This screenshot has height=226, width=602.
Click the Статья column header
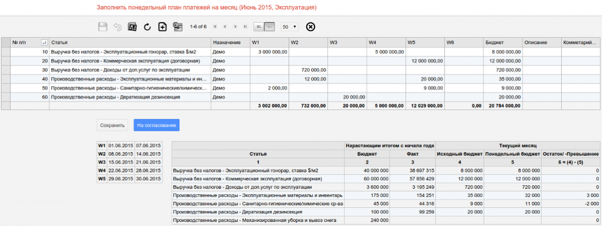tap(130, 43)
